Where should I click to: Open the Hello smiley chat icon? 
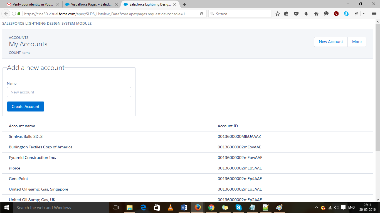[x=326, y=14]
